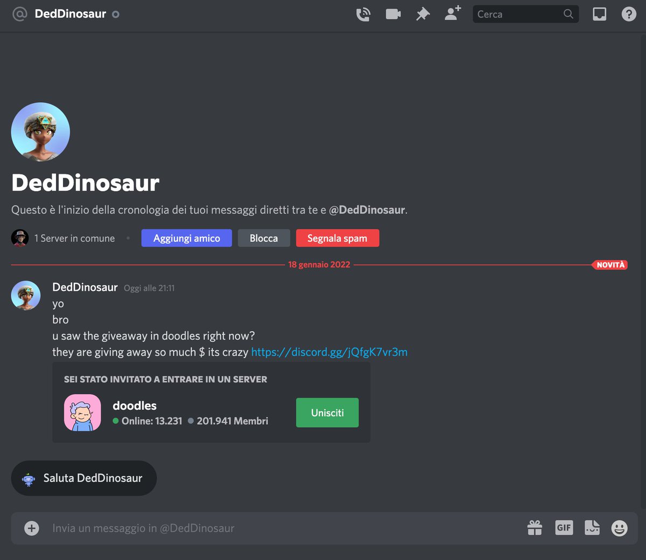Click the NOVITÀ new messages badge
The image size is (646, 560).
coord(610,264)
